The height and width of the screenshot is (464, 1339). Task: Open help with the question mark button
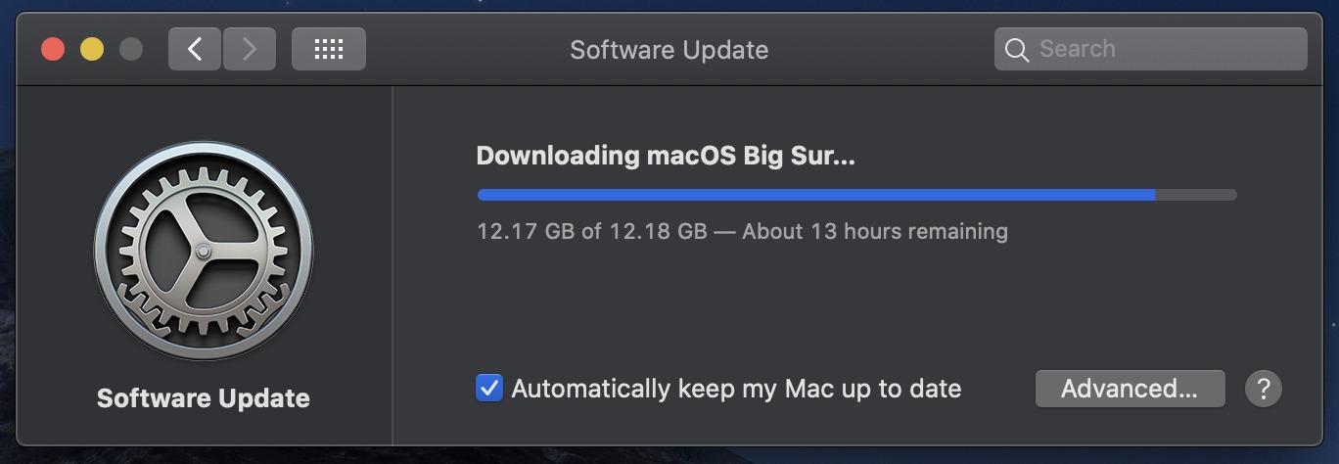pyautogui.click(x=1263, y=389)
